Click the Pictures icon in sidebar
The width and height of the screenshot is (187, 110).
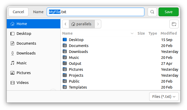[x=12, y=73]
